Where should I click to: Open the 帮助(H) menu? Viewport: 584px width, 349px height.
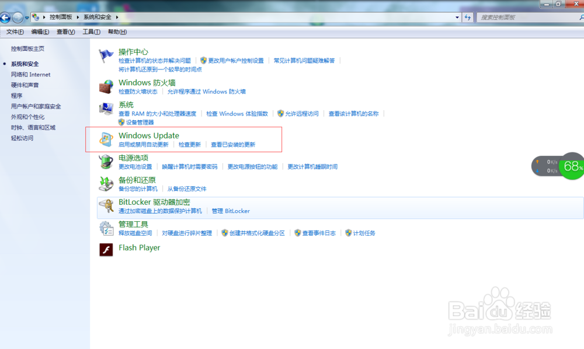(x=117, y=32)
